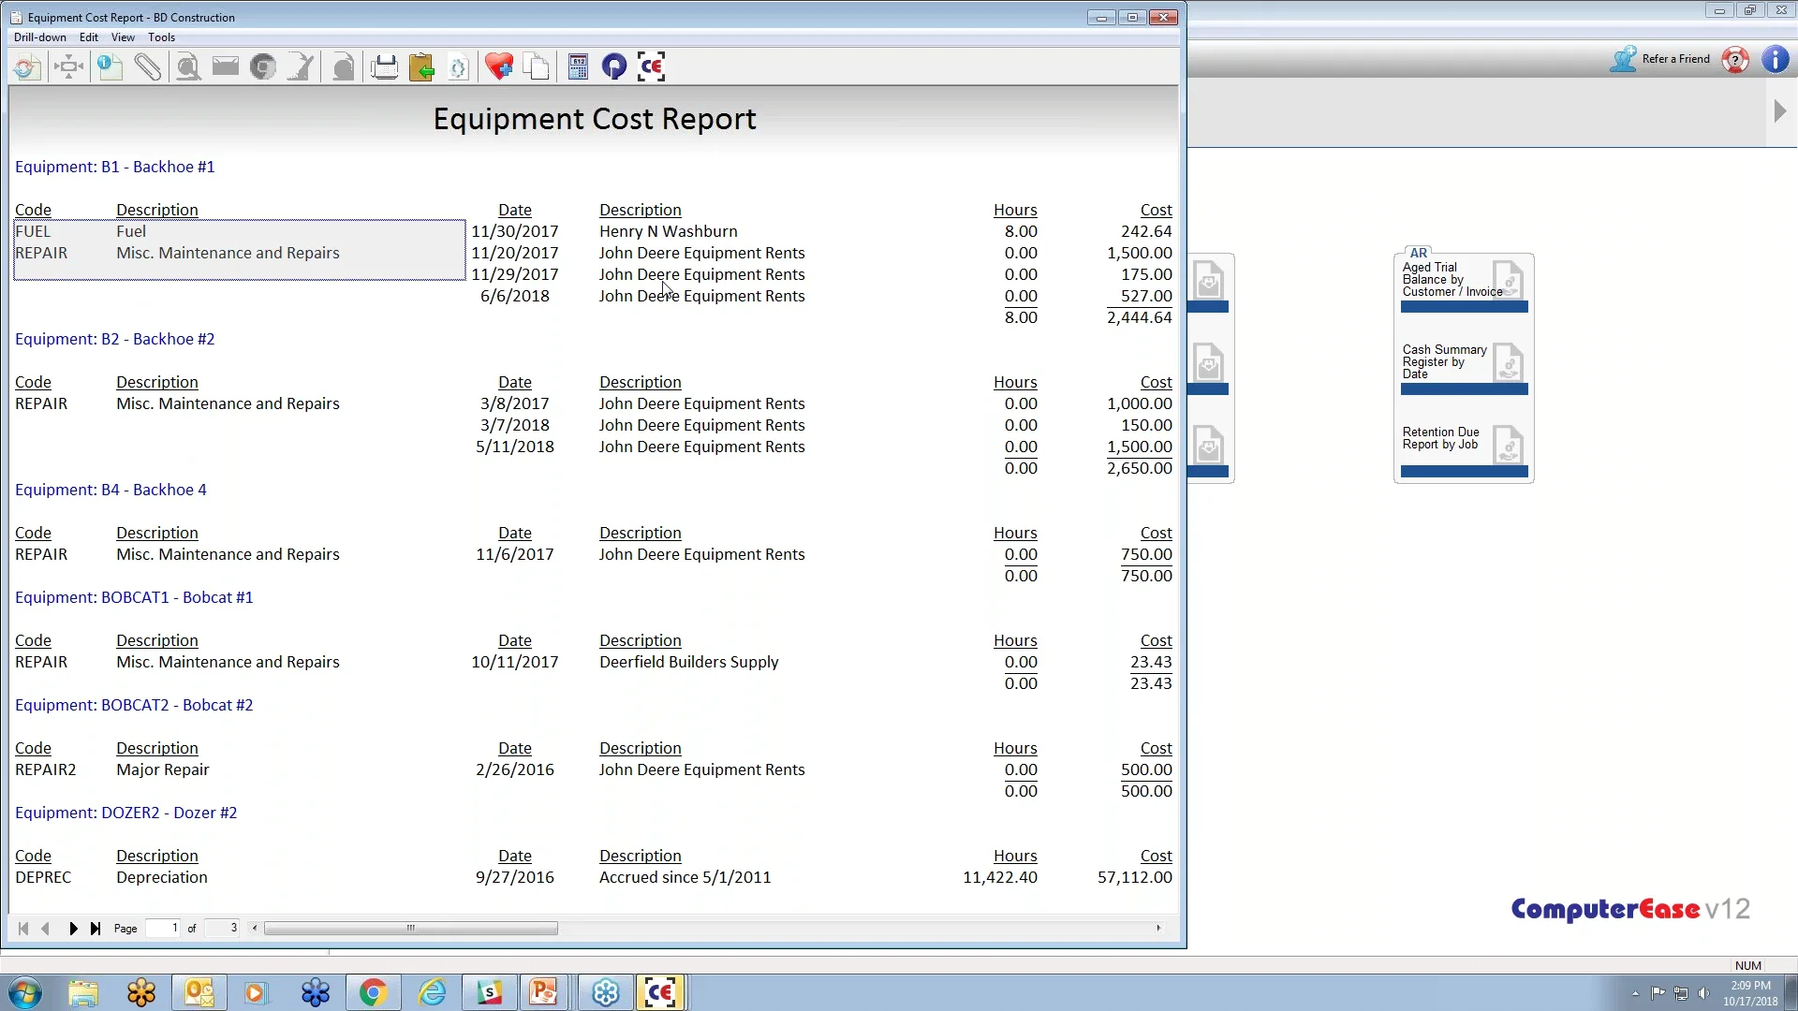Open the clipboard import icon
Image resolution: width=1798 pixels, height=1011 pixels.
[421, 66]
